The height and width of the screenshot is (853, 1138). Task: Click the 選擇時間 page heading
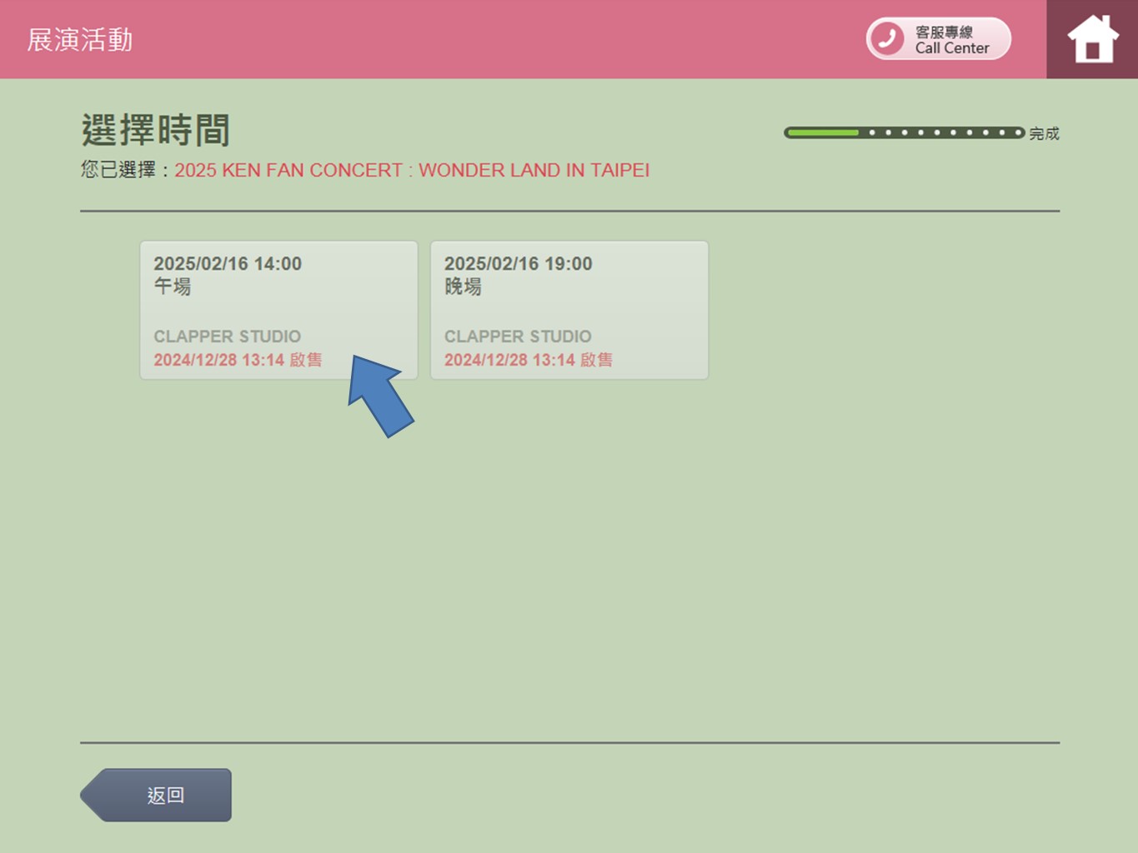pyautogui.click(x=156, y=130)
